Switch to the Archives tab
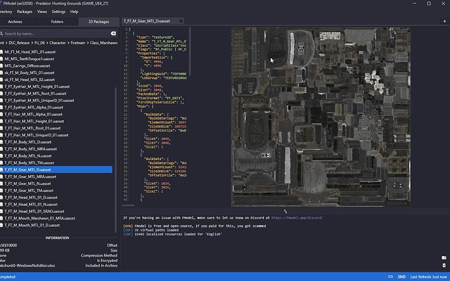Image resolution: width=450 pixels, height=281 pixels. pyautogui.click(x=15, y=21)
